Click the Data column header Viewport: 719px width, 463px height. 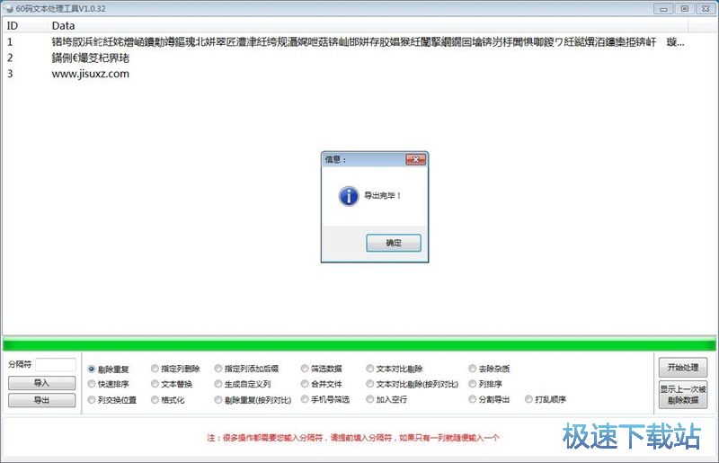tap(368, 26)
